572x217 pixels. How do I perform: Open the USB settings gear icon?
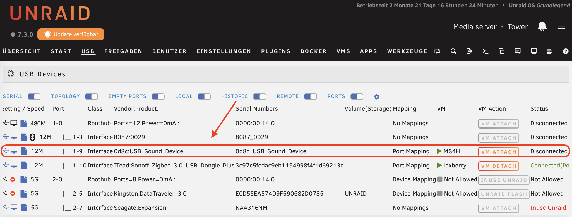click(377, 97)
